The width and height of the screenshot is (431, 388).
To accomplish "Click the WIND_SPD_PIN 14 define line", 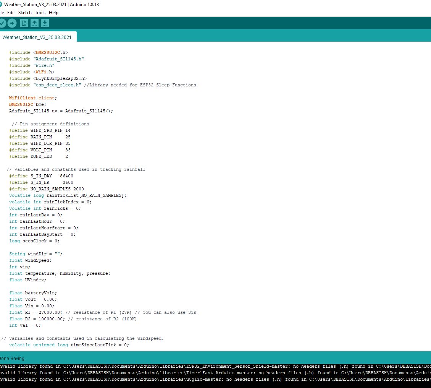I will (40, 130).
